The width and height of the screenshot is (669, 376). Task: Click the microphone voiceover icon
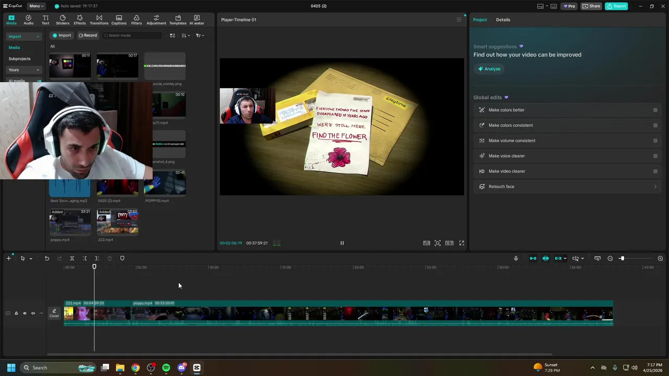pyautogui.click(x=516, y=258)
